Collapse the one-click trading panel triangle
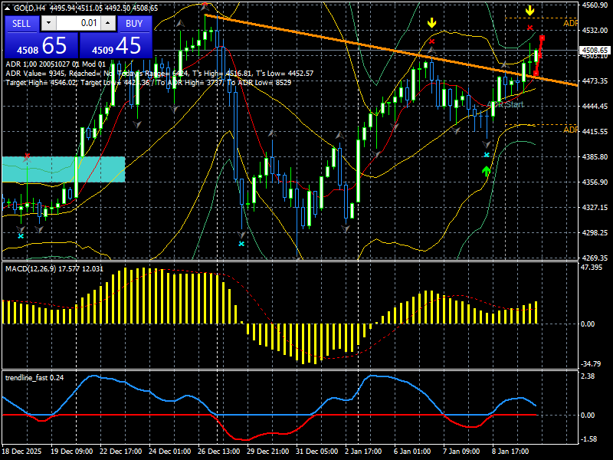 pos(8,8)
